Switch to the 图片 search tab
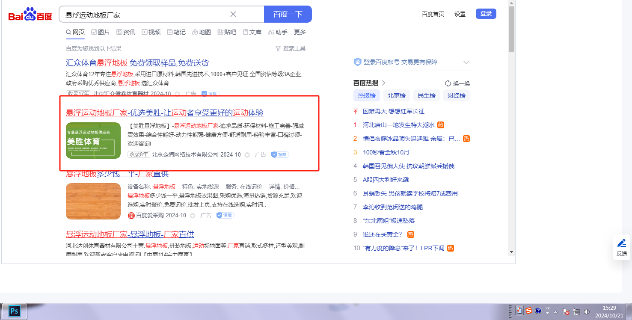 [x=100, y=32]
